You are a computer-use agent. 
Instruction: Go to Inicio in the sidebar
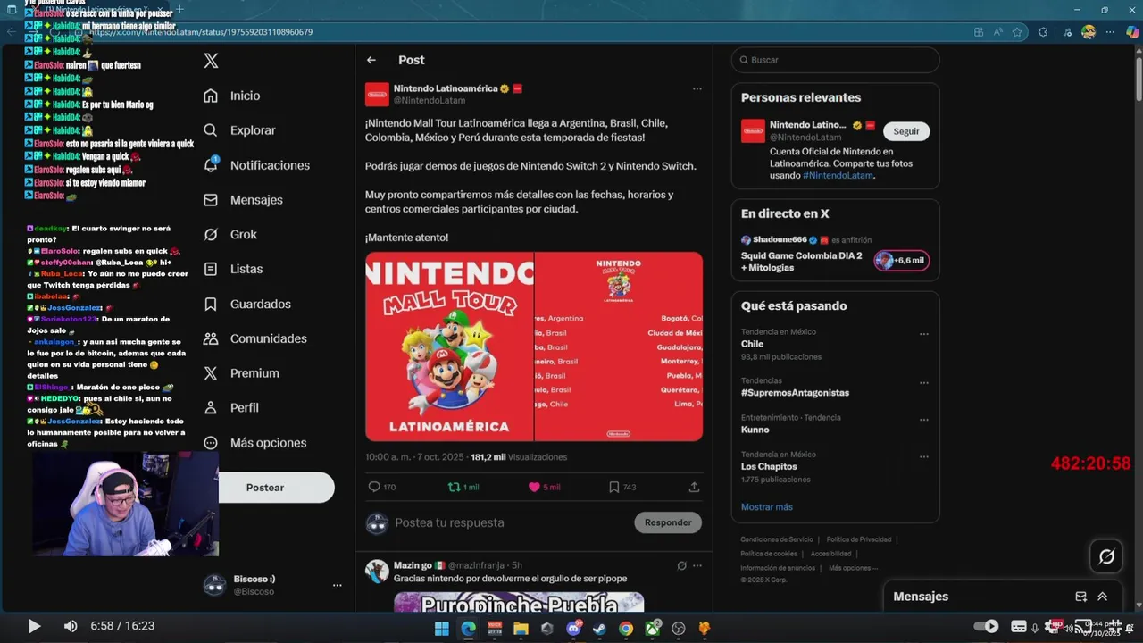[232, 96]
